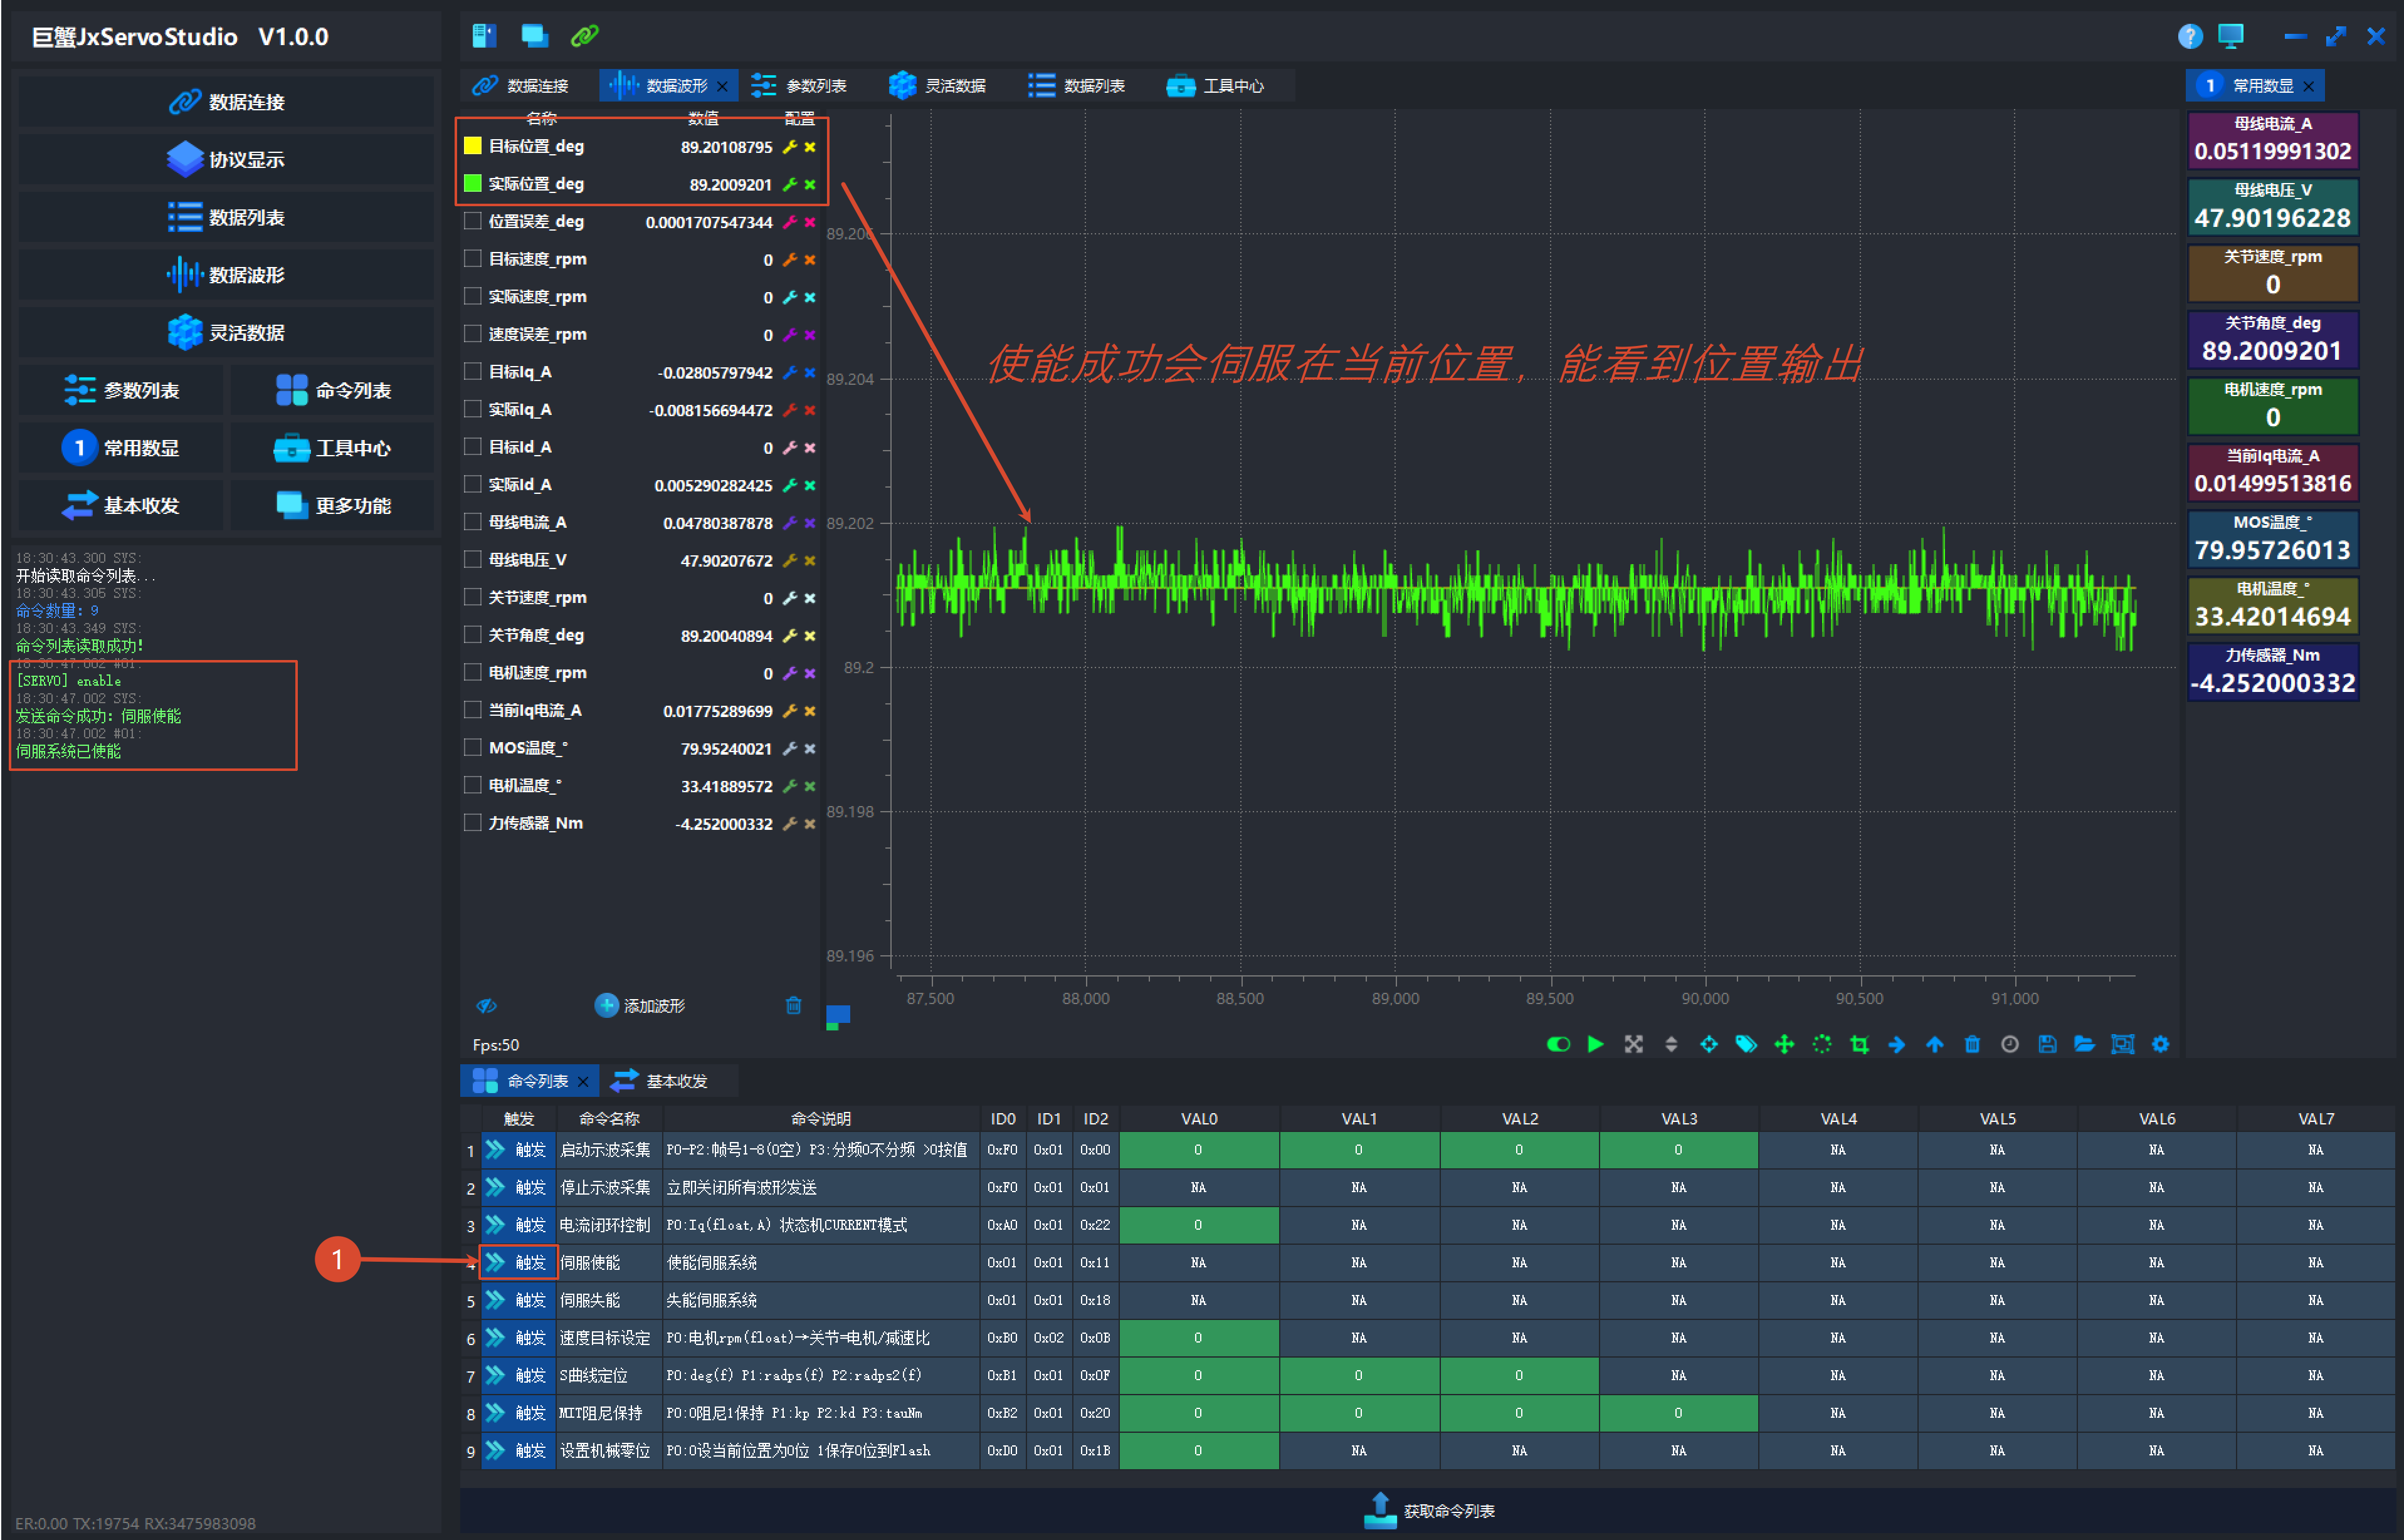2404x1540 pixels.
Task: Click the floppy disk save icon below chart
Action: coord(2047,1044)
